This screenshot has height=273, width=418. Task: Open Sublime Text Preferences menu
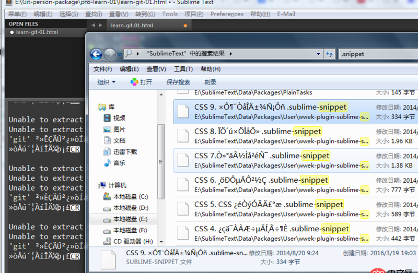pyautogui.click(x=227, y=14)
